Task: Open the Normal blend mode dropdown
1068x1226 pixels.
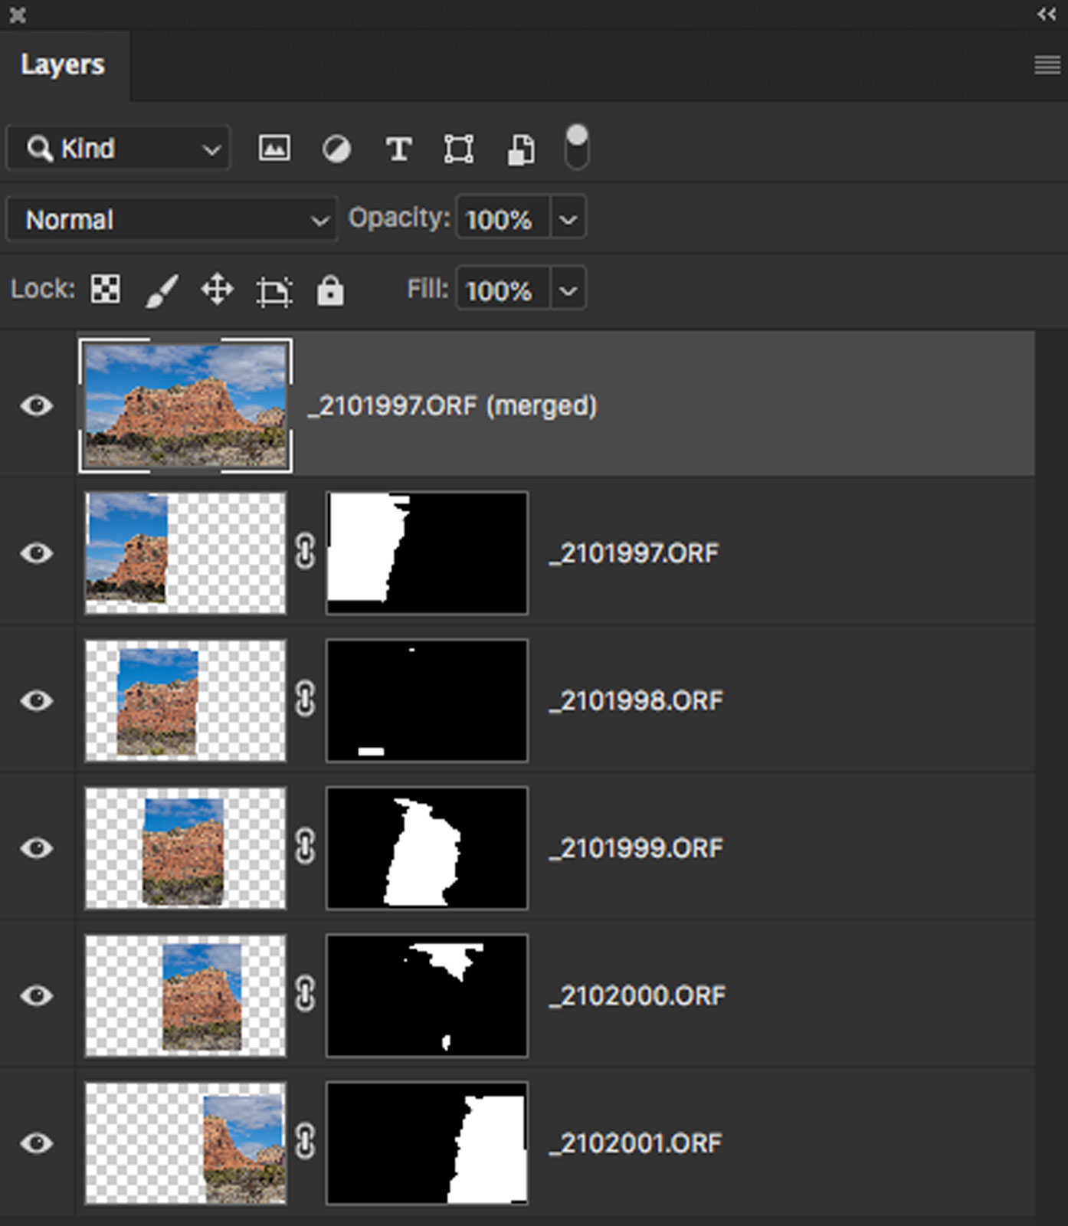Action: [x=172, y=220]
